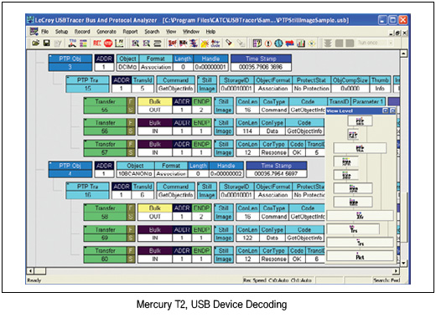Click the Time Stamp header of PTP Obj 3
Screen dimensions: 436x318
pos(261,59)
